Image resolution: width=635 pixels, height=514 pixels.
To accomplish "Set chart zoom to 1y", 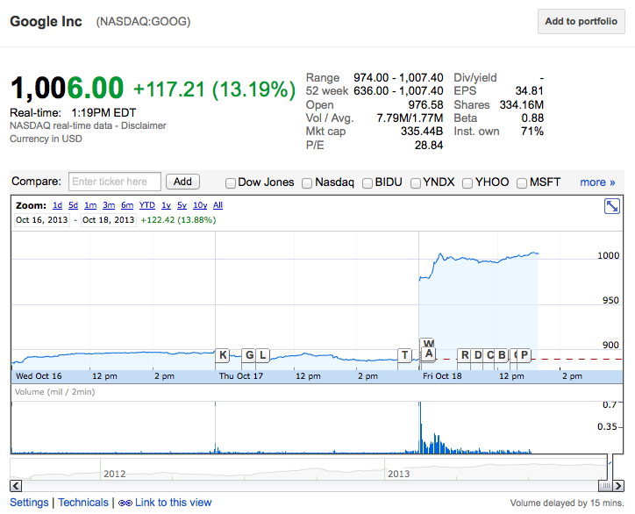I will 166,205.
